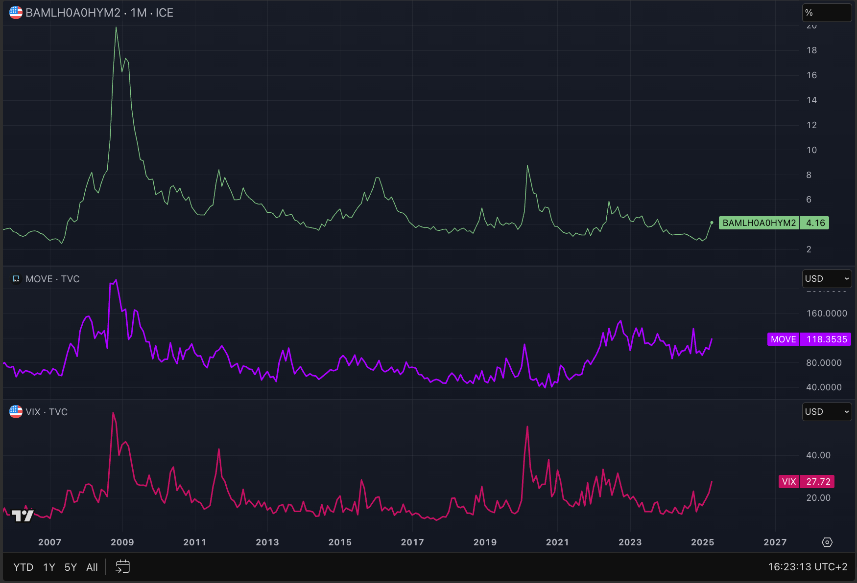Click the 18 value on the percent scale
The width and height of the screenshot is (857, 583).
(x=811, y=50)
